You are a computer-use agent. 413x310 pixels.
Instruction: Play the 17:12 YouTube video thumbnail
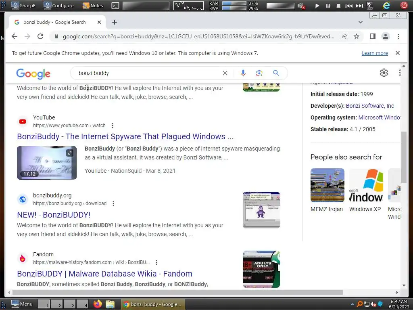(x=47, y=163)
